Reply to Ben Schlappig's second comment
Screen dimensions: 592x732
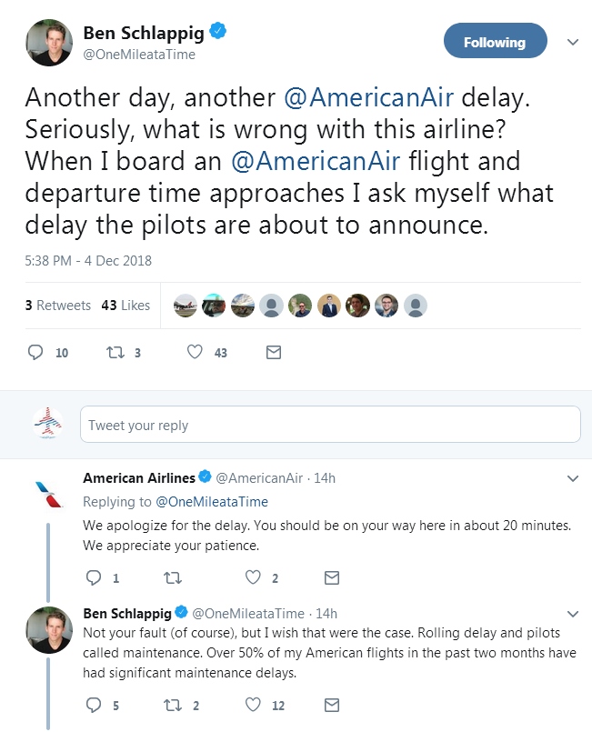(x=94, y=705)
